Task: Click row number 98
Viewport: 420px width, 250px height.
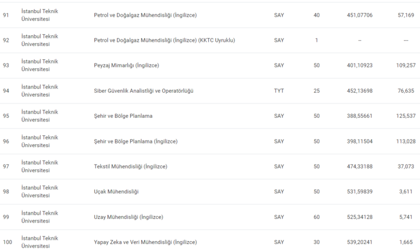Action: point(6,191)
